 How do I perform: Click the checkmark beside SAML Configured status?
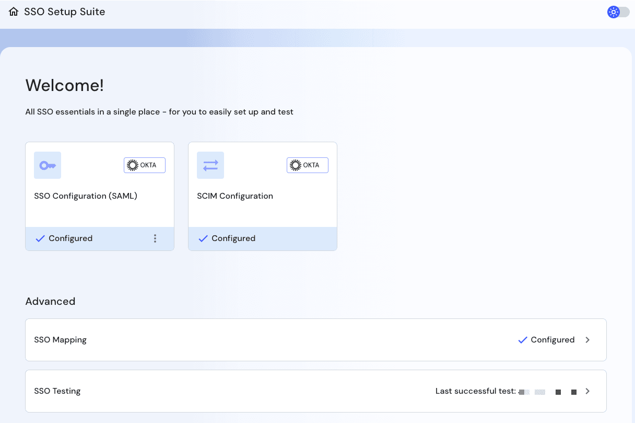[x=40, y=238]
